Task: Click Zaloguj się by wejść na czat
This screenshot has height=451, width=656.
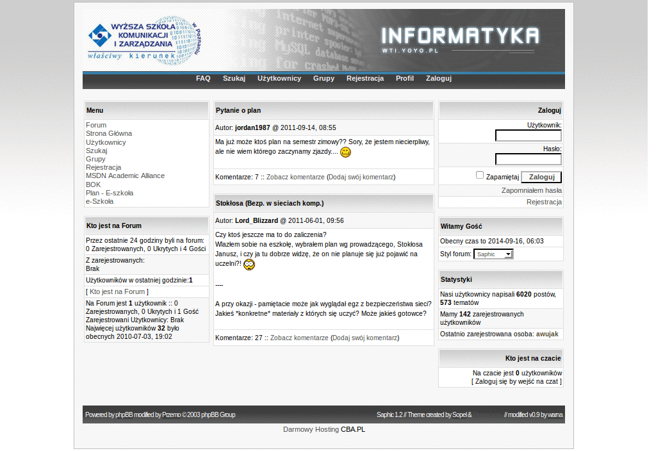Action: pyautogui.click(x=517, y=382)
